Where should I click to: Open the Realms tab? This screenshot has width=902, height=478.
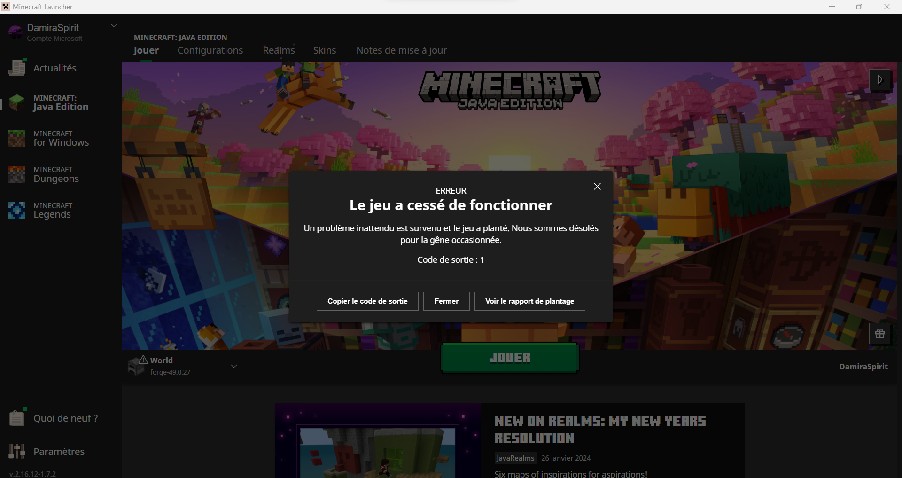[279, 50]
